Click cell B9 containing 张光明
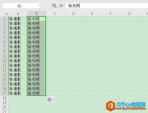 coord(36,56)
